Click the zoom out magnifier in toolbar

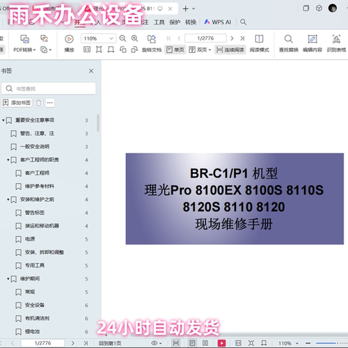point(122,38)
